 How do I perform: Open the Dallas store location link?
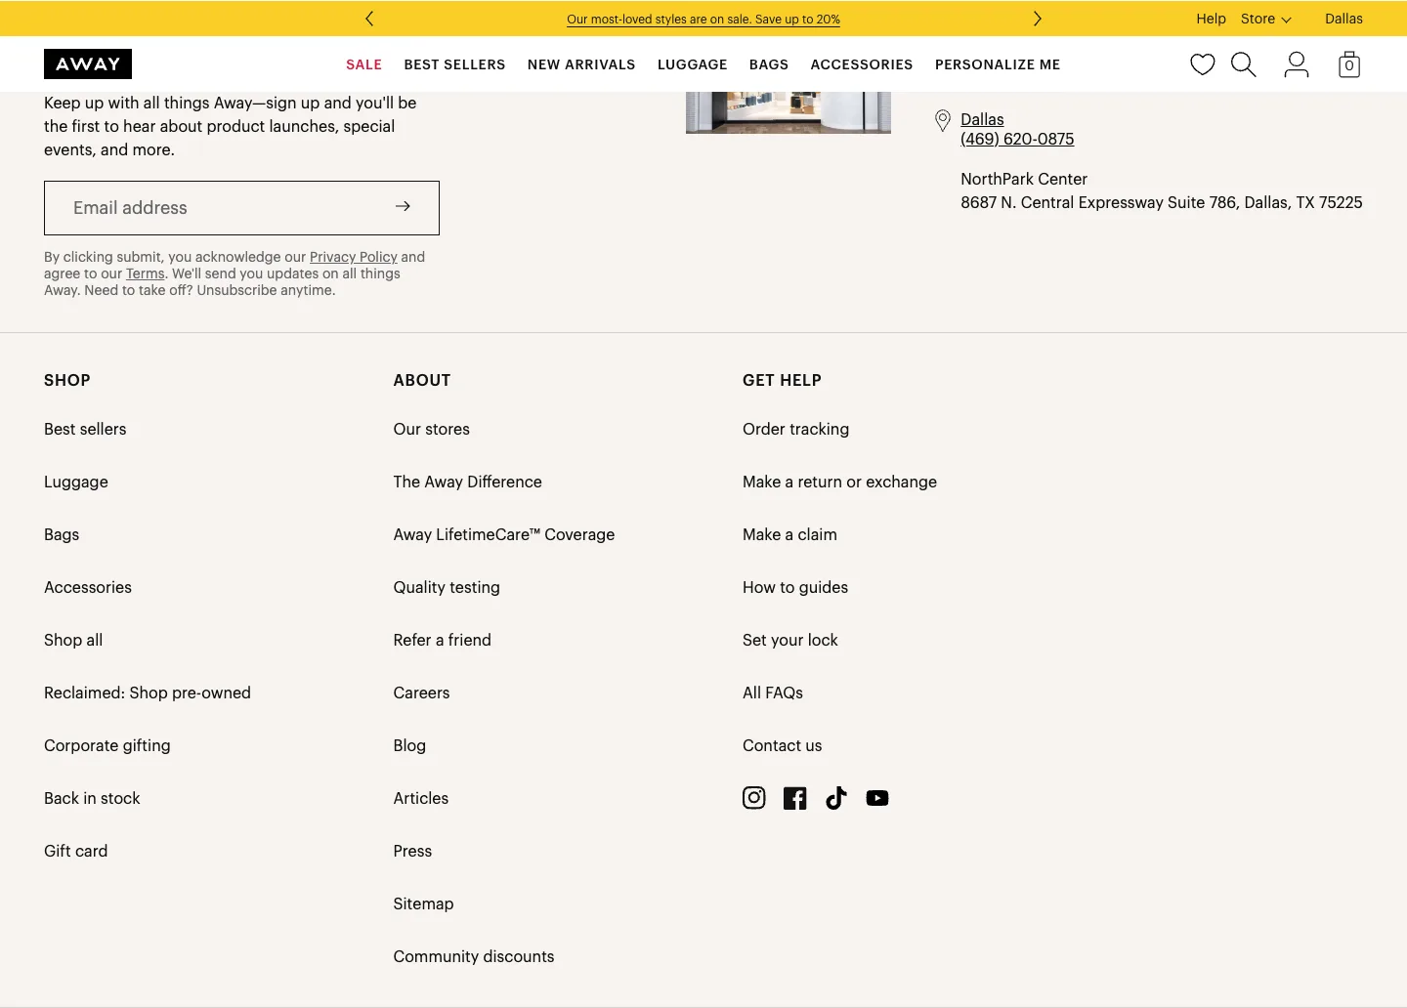tap(982, 119)
